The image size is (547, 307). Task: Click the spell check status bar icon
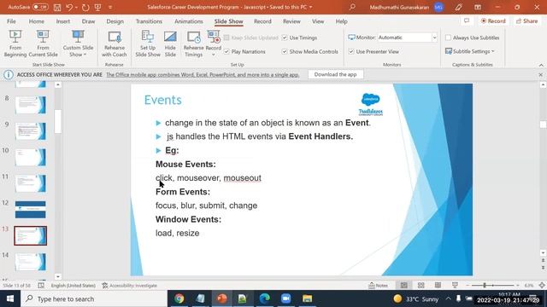coord(41,286)
